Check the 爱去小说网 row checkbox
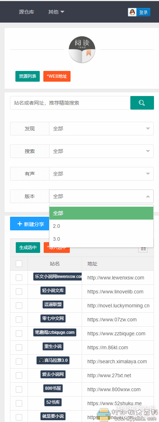Viewport: 159px width, 422px height. [x=19, y=376]
